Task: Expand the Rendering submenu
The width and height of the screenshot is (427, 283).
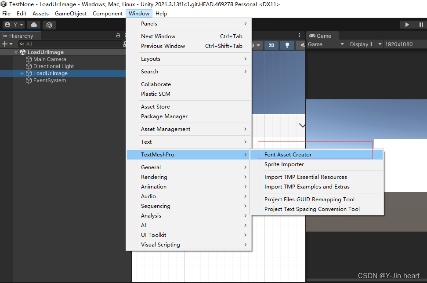Action: pos(188,177)
